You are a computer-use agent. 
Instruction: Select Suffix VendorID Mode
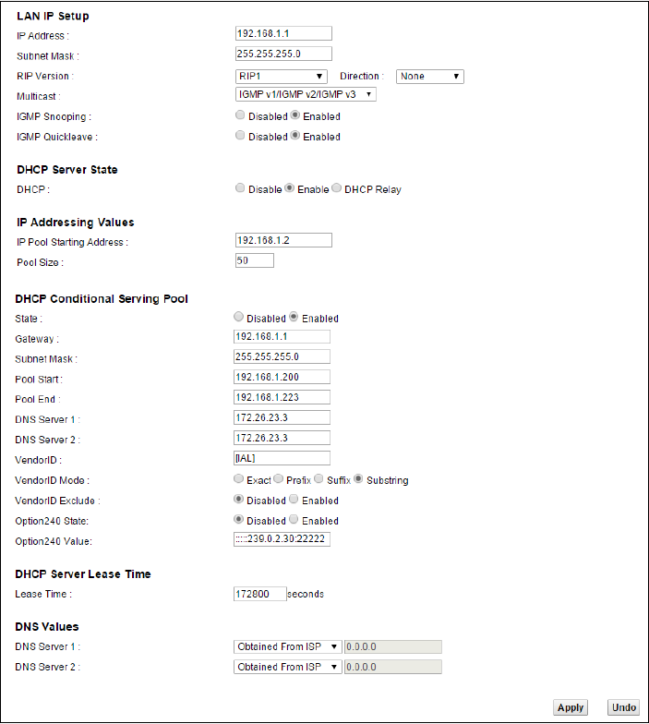[x=319, y=478]
